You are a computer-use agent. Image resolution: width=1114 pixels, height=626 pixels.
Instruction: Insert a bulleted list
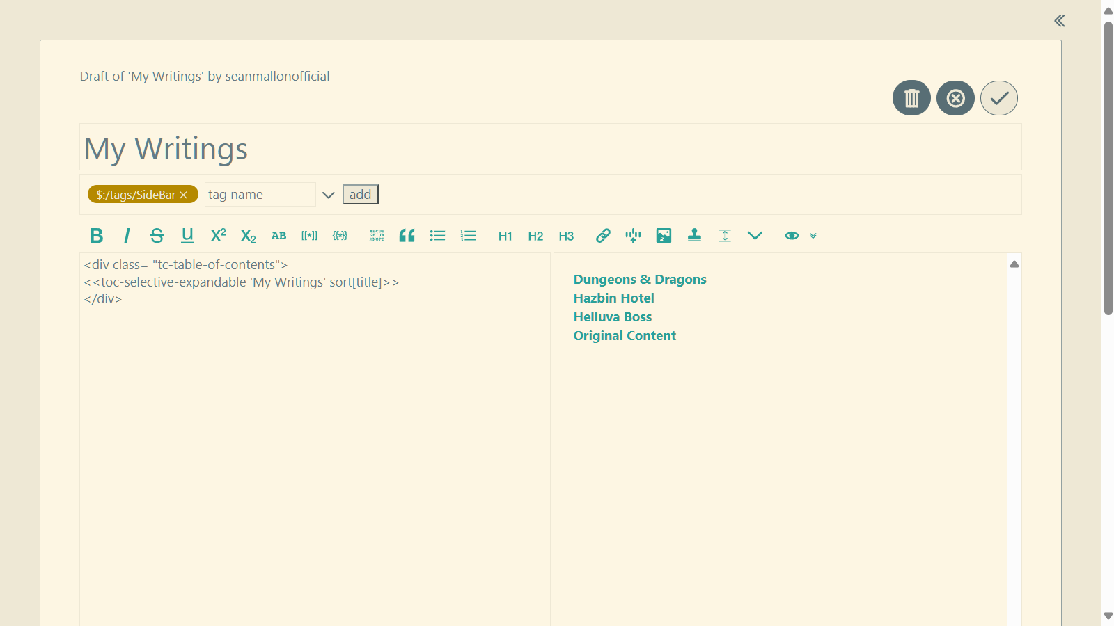pyautogui.click(x=437, y=236)
